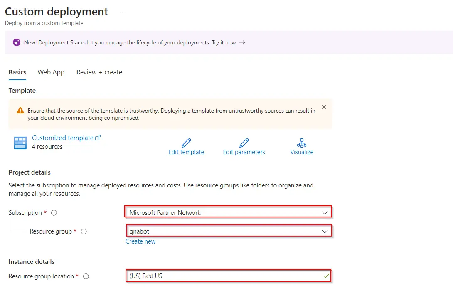
Task: Click the Resource group location info icon
Action: point(86,276)
